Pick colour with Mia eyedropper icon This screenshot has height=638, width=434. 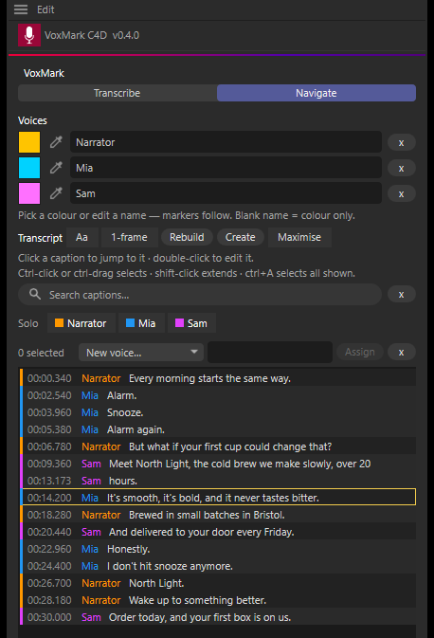pyautogui.click(x=56, y=168)
